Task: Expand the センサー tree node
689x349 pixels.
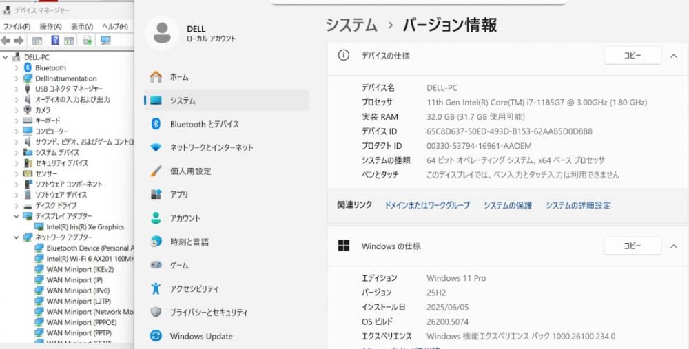Action: pos(17,173)
